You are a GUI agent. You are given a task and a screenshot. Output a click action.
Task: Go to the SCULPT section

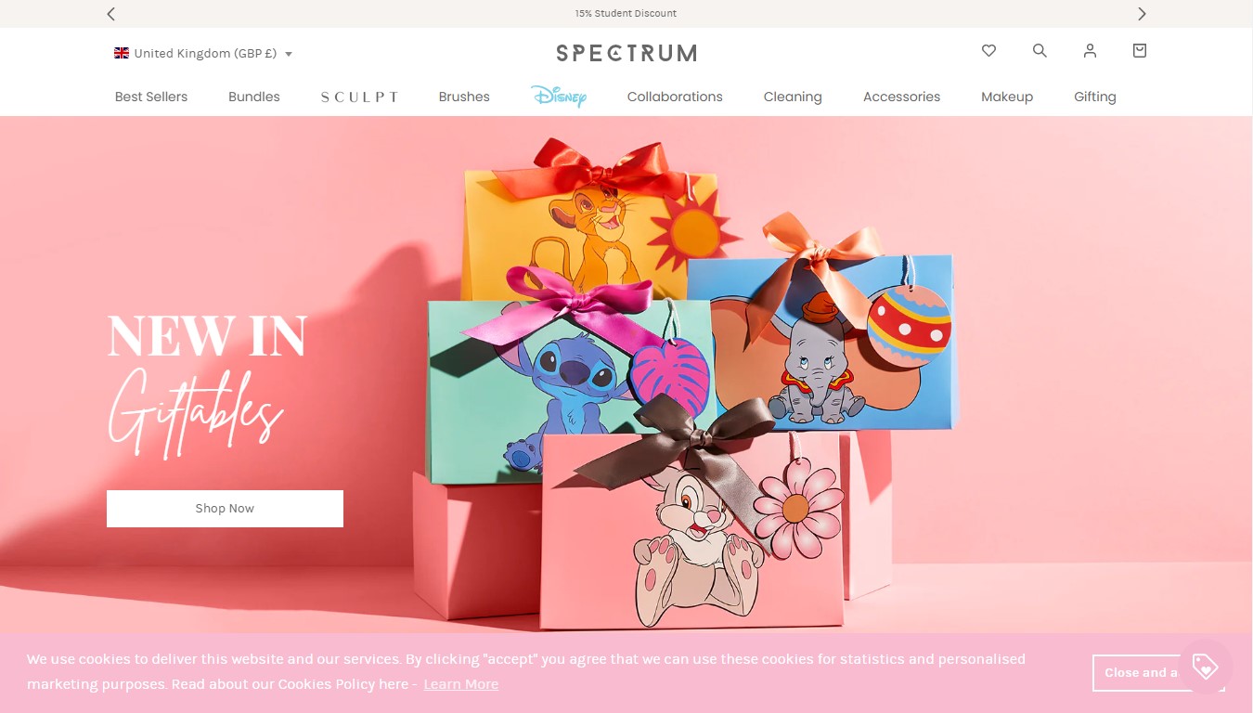(360, 97)
